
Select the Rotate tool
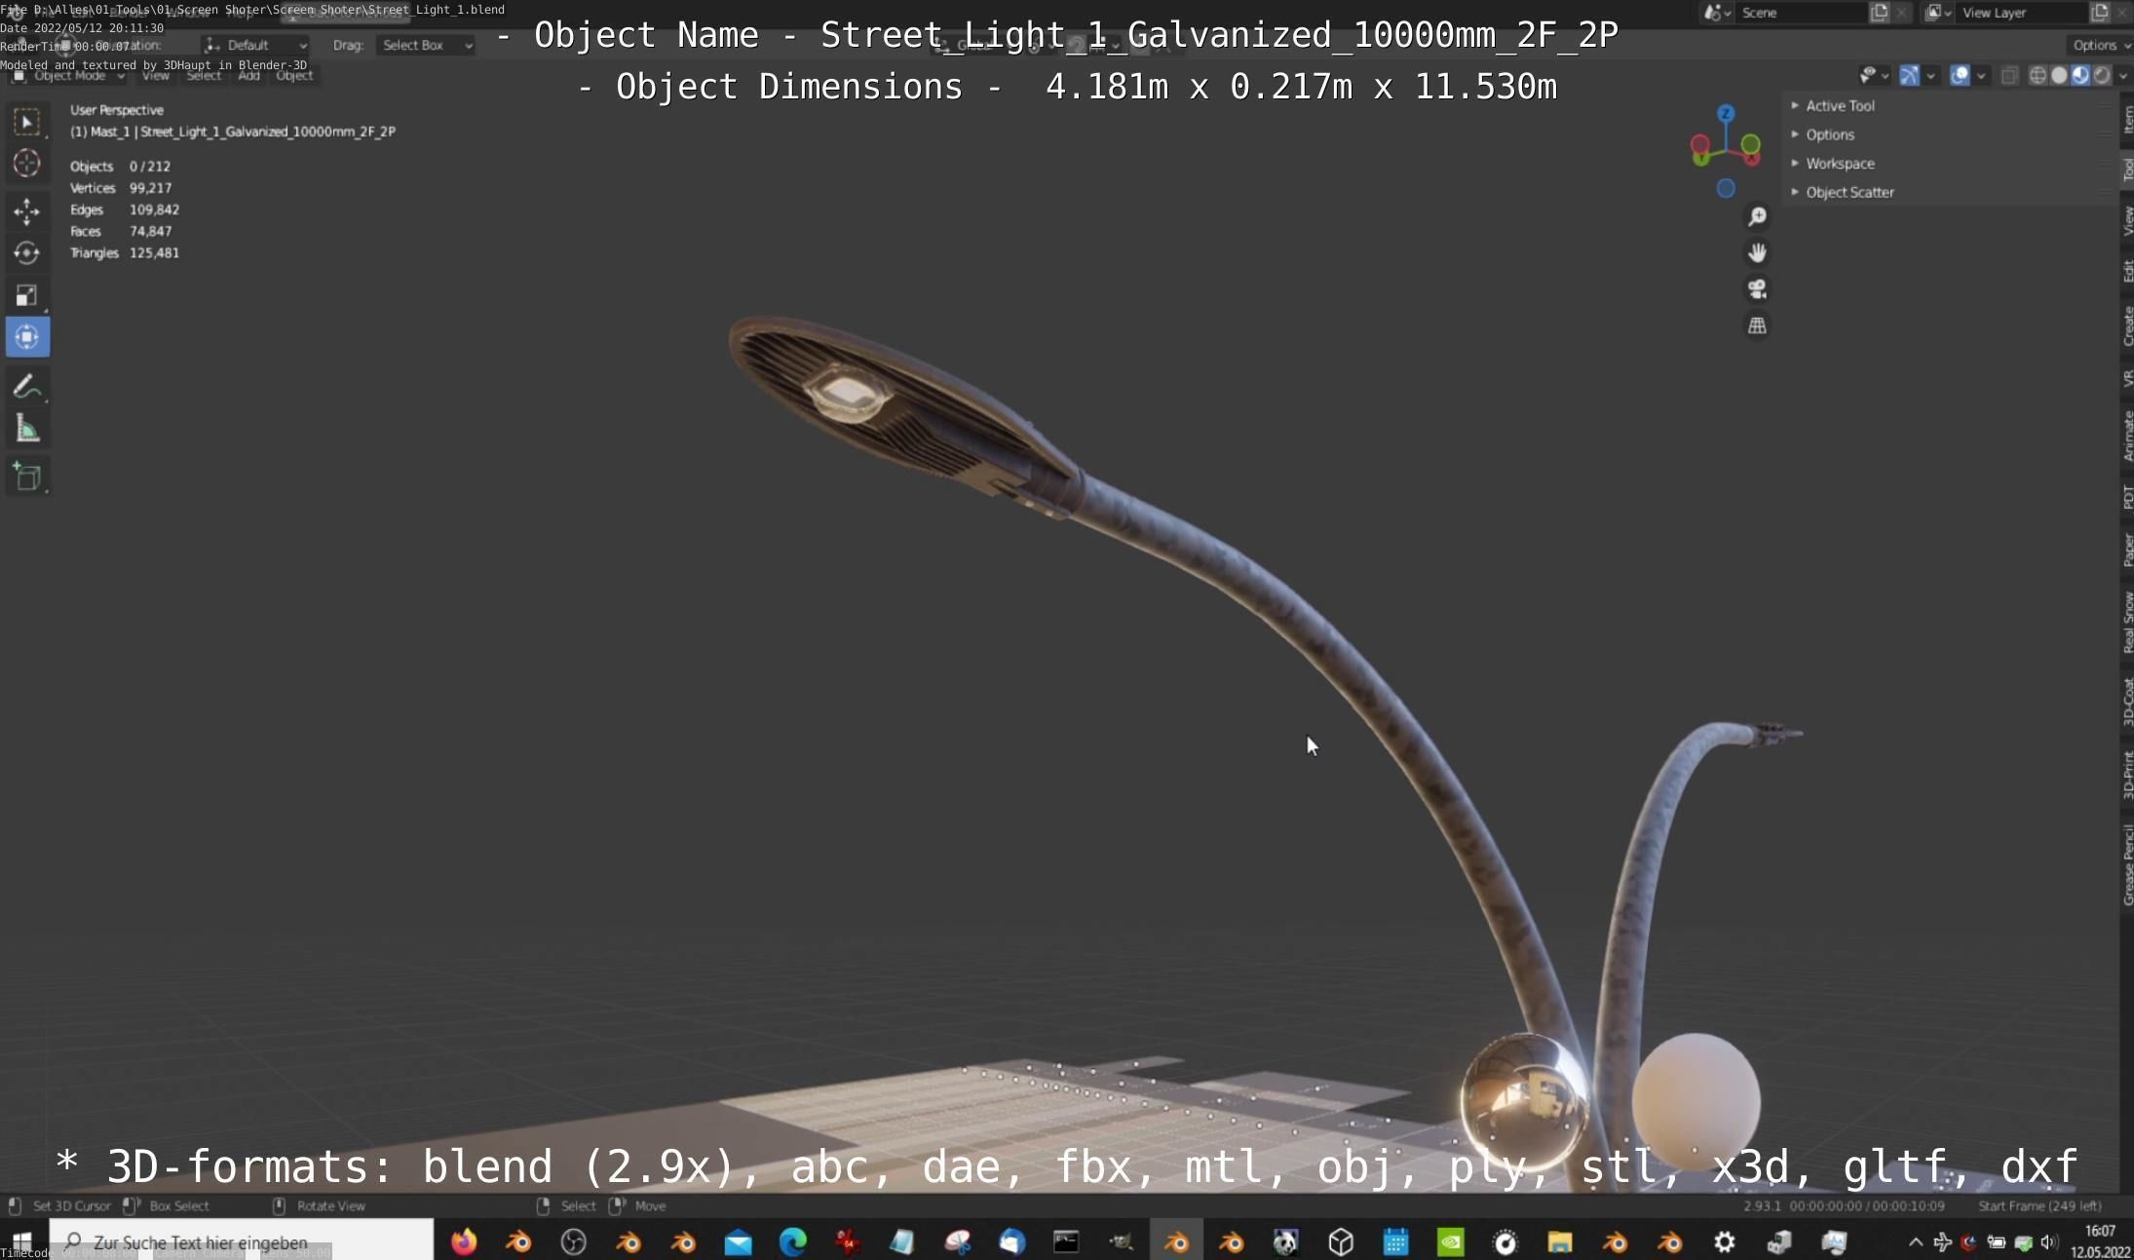pyautogui.click(x=26, y=253)
